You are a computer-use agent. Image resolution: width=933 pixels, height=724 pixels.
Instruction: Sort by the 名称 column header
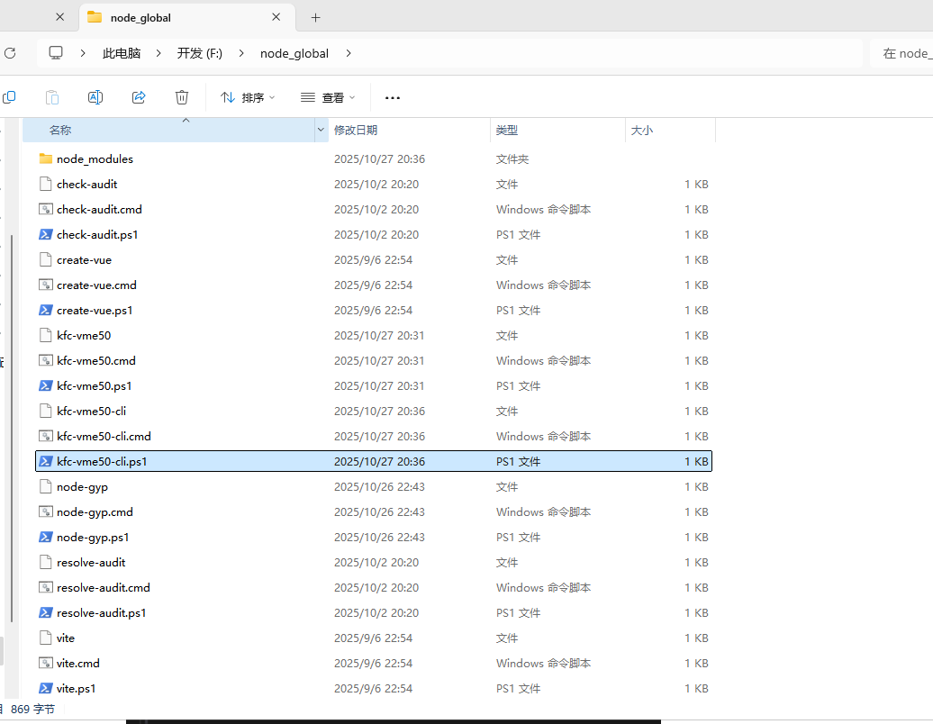coord(168,130)
